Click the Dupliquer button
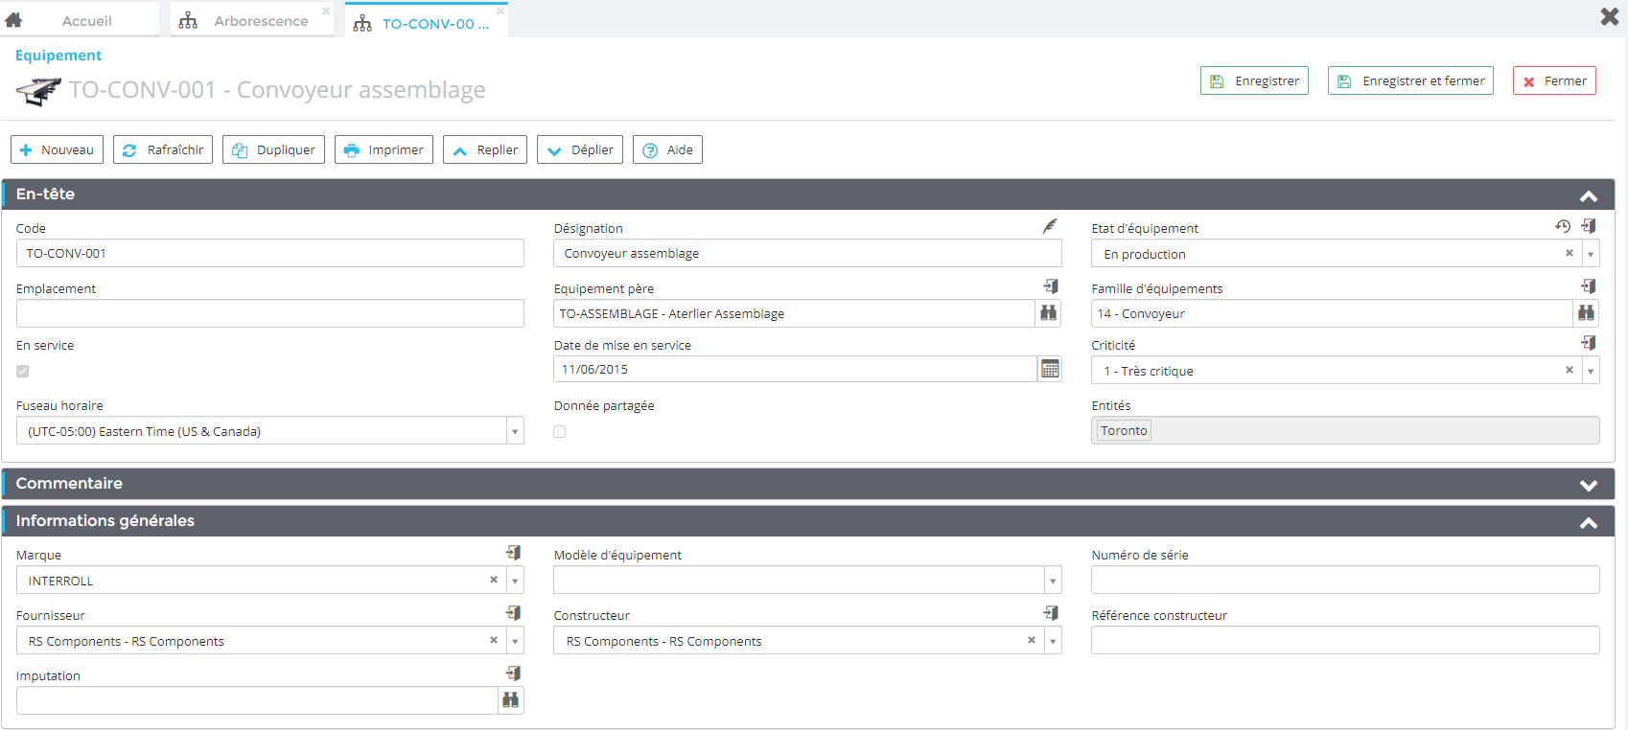This screenshot has height=730, width=1628. click(274, 150)
